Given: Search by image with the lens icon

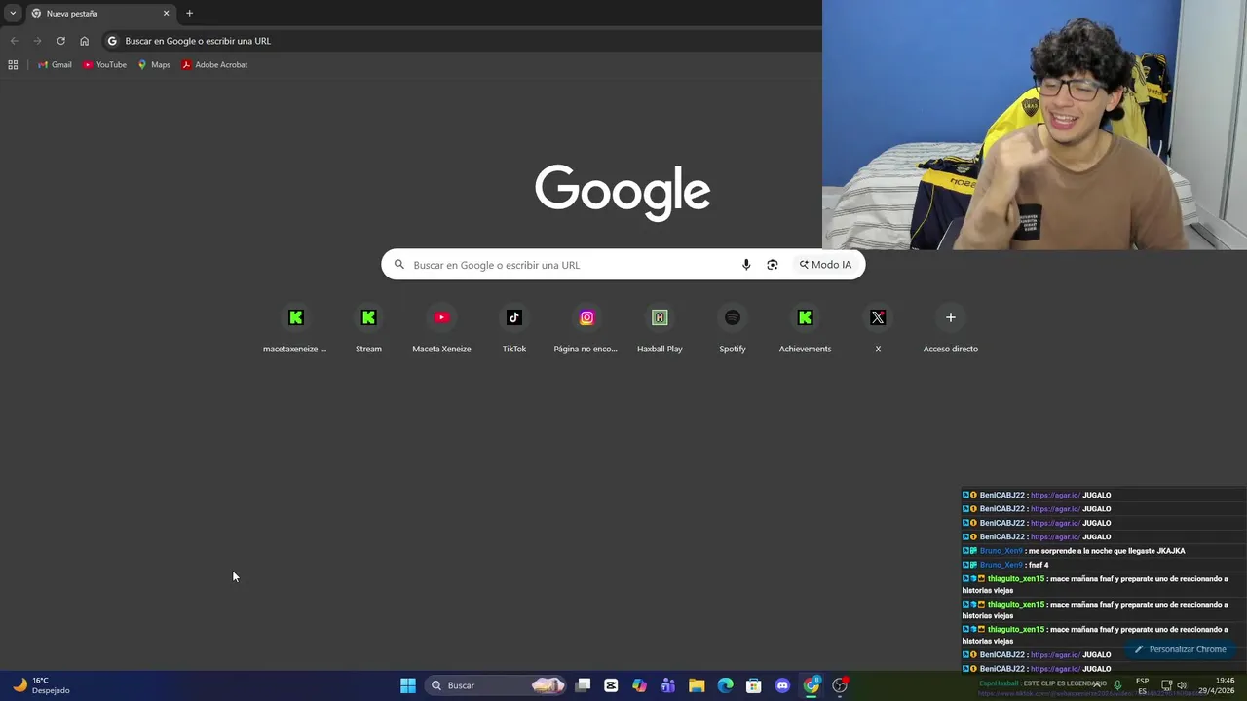Looking at the screenshot, I should click(x=773, y=265).
